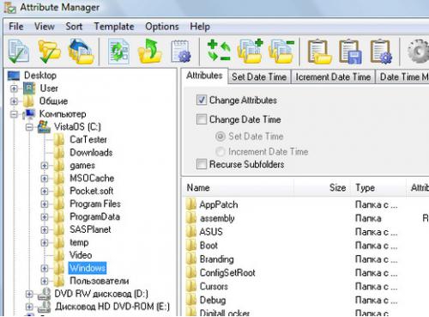Open the Options menu
The width and height of the screenshot is (429, 317).
click(162, 27)
